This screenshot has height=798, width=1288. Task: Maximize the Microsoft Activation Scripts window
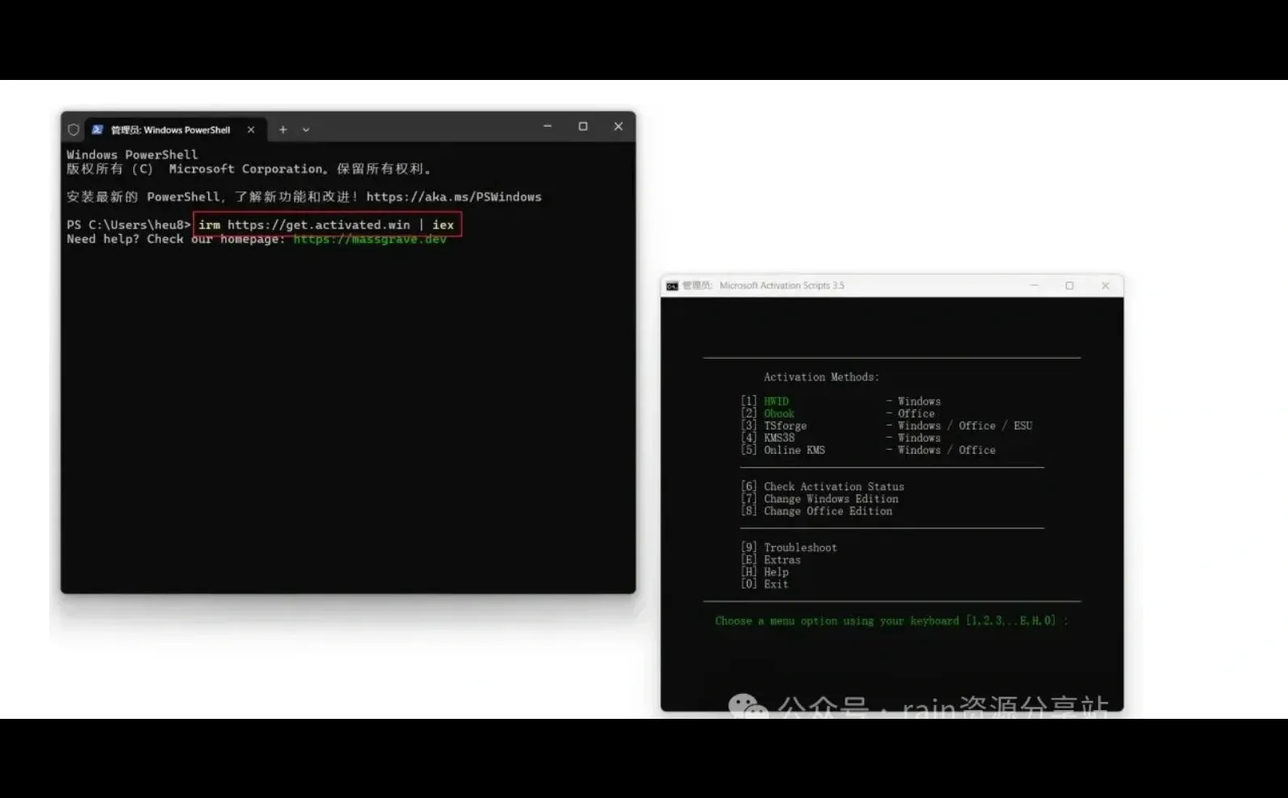[1069, 285]
